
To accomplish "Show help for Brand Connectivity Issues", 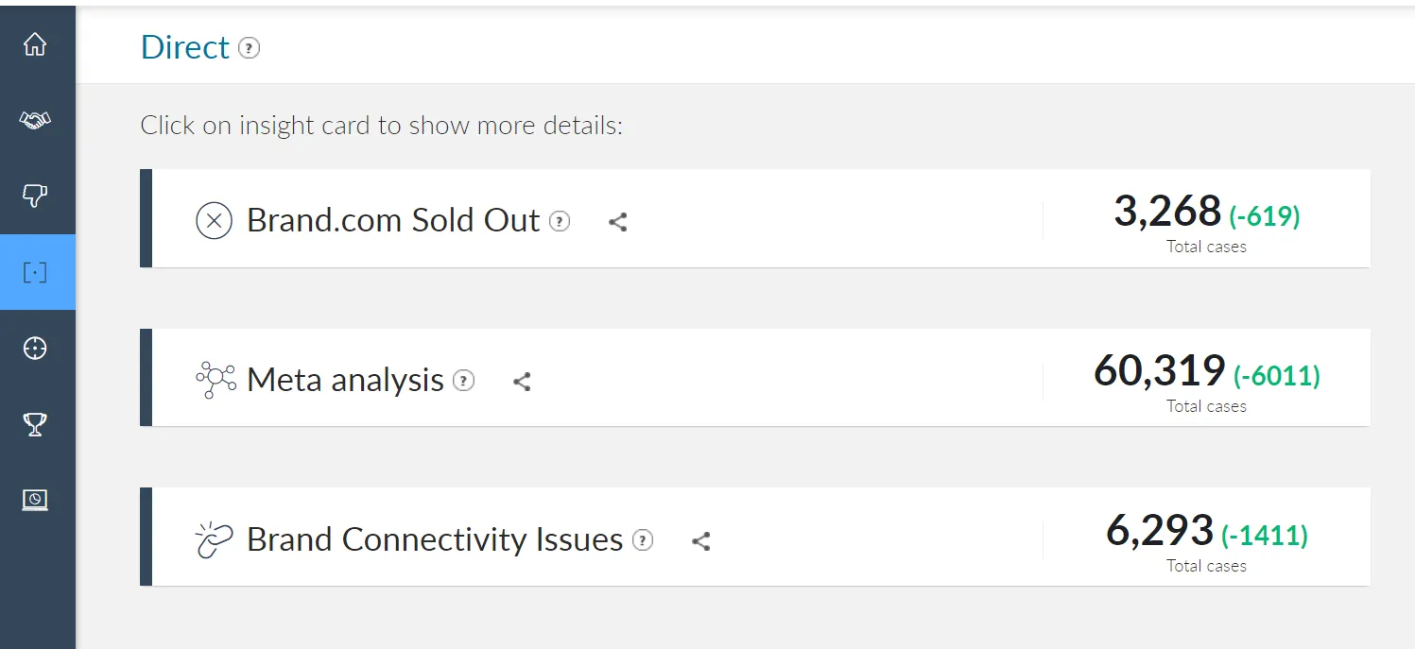I will pyautogui.click(x=643, y=540).
